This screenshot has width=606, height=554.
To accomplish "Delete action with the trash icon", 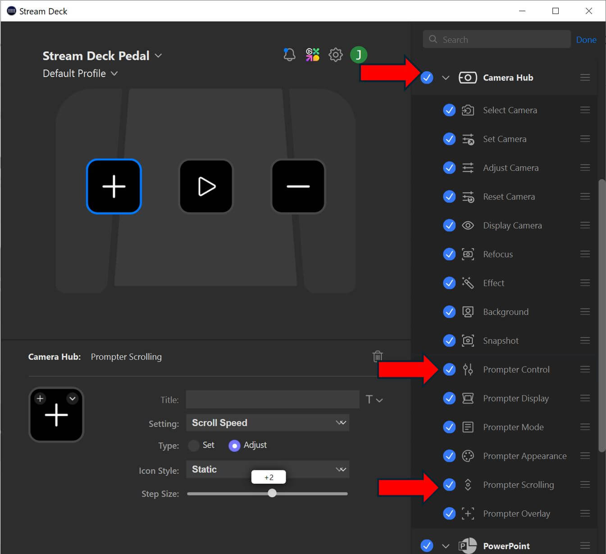I will [x=378, y=356].
